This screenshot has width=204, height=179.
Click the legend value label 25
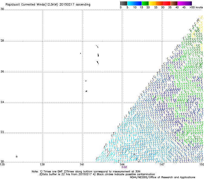(x=156, y=7)
